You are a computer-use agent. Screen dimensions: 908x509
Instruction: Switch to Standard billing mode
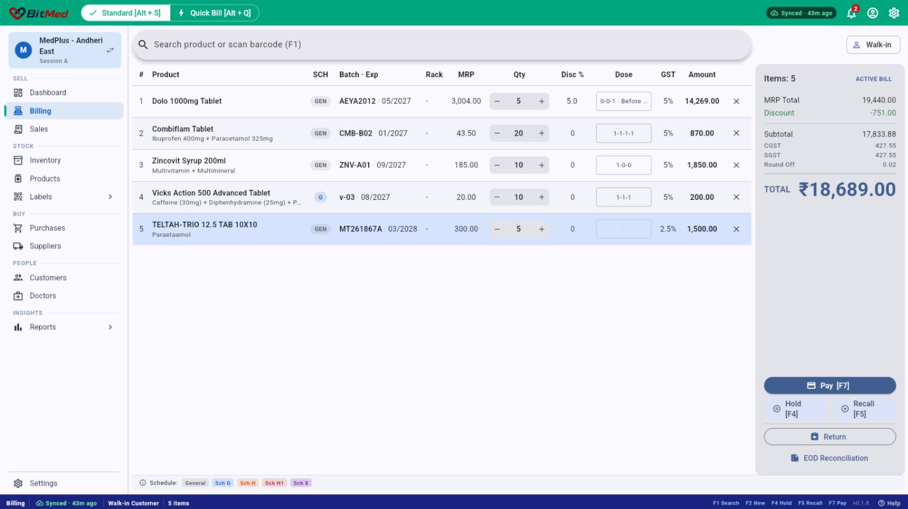tap(126, 13)
